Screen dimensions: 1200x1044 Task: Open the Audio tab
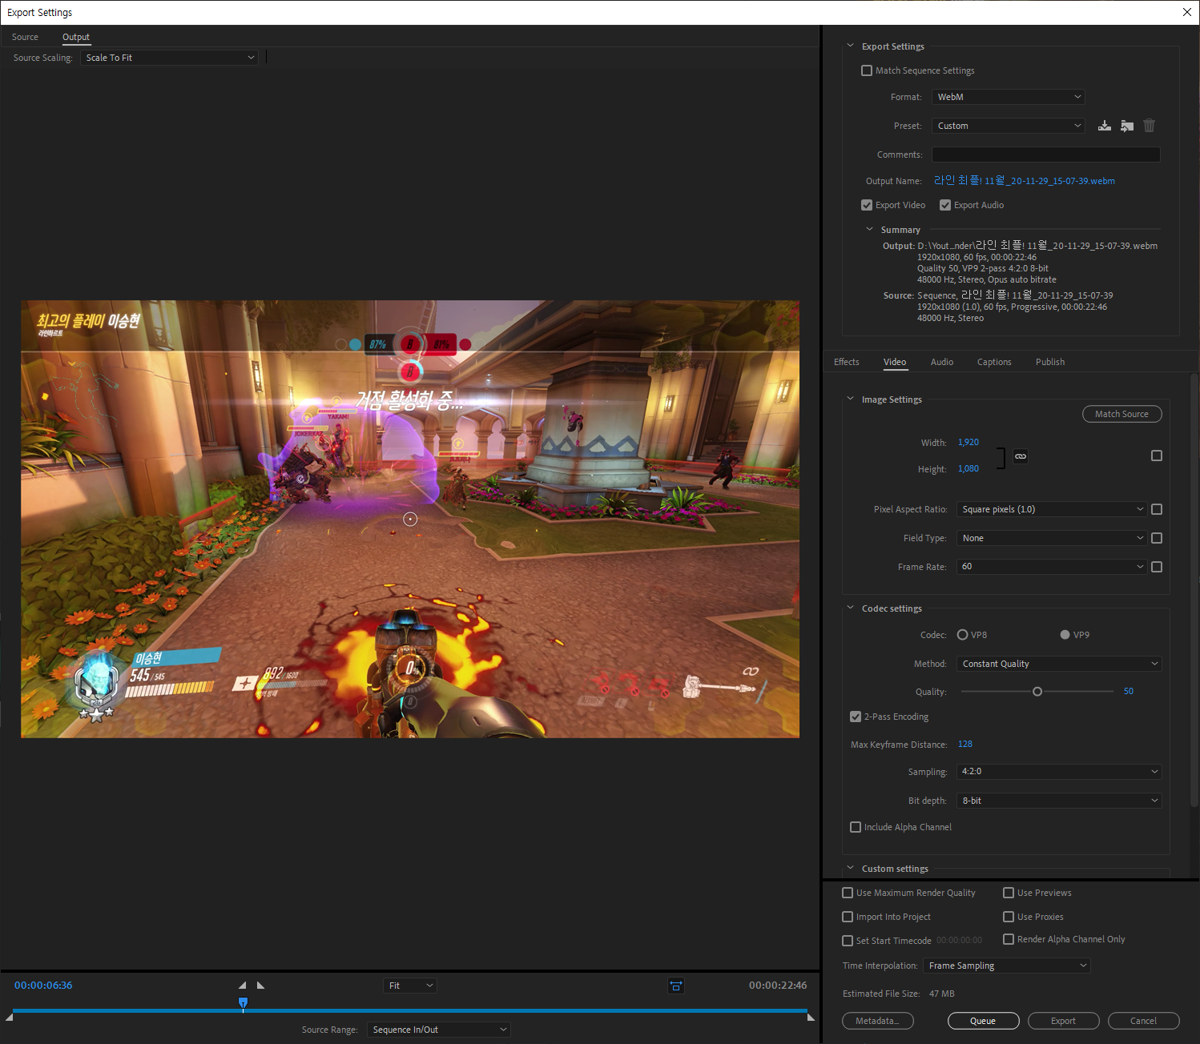[942, 362]
